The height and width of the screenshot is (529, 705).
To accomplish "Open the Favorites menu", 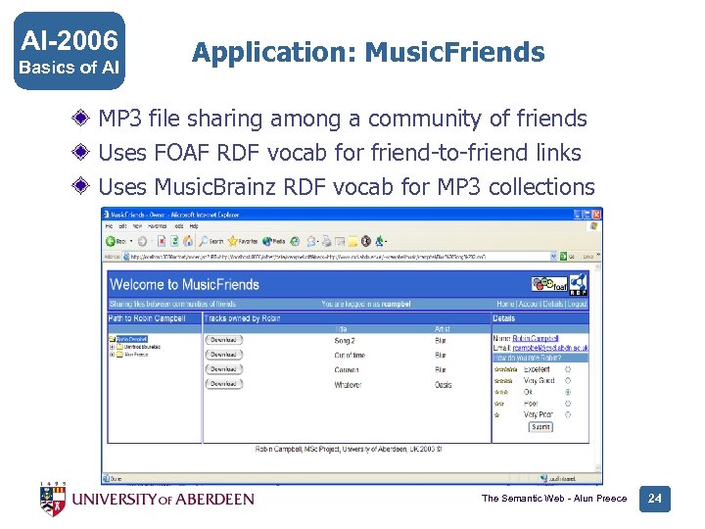I will point(157,226).
